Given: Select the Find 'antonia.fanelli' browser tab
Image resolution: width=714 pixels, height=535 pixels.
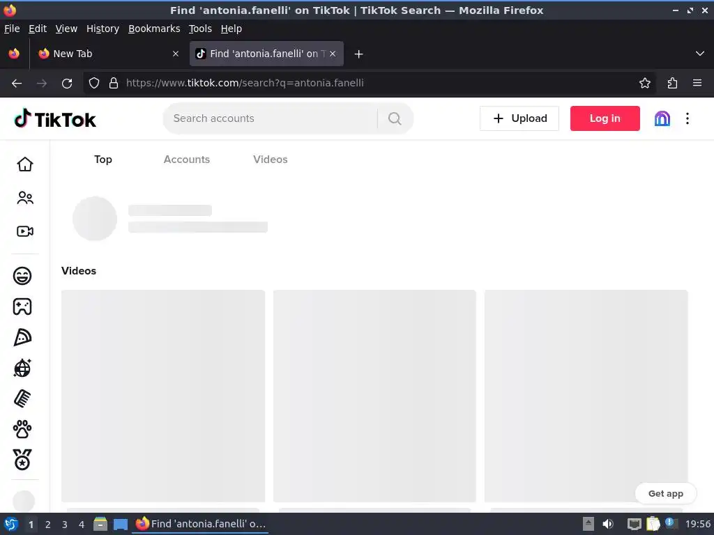Looking at the screenshot, I should [266, 54].
